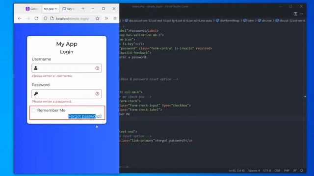Click the form-check-label code line

(x=141, y=110)
